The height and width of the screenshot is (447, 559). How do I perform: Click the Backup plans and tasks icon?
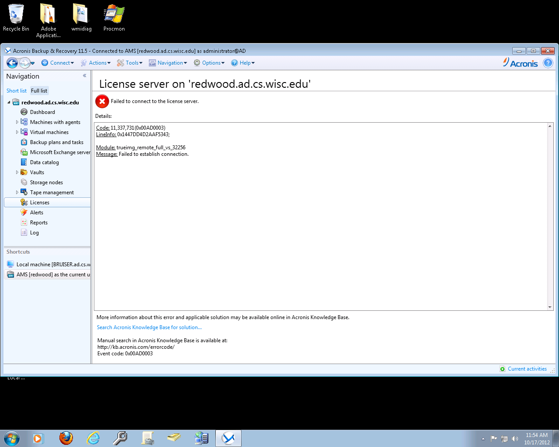(x=24, y=142)
